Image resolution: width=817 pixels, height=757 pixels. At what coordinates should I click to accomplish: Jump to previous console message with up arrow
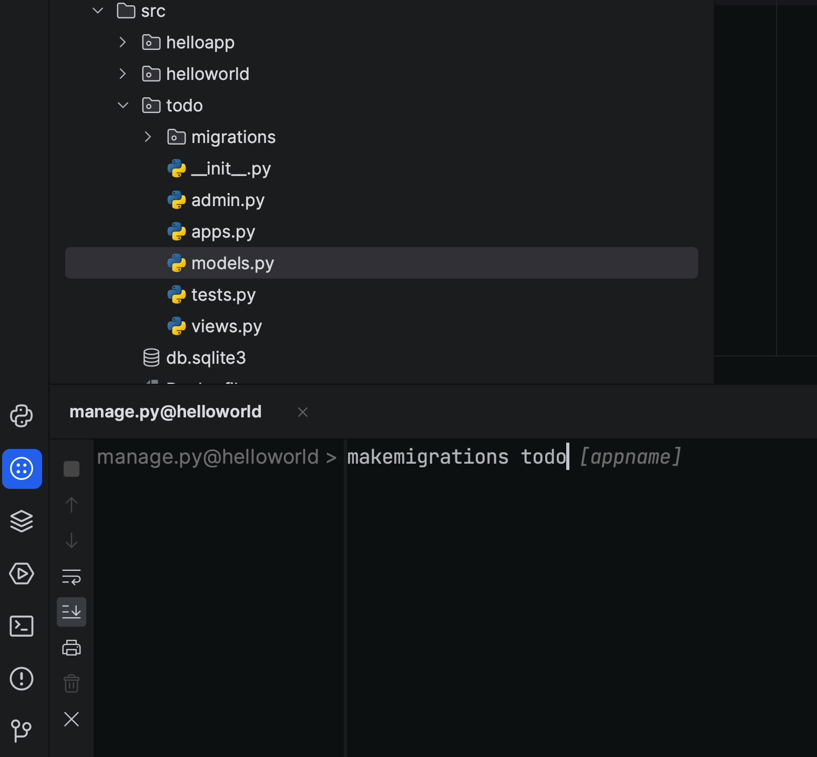(72, 504)
